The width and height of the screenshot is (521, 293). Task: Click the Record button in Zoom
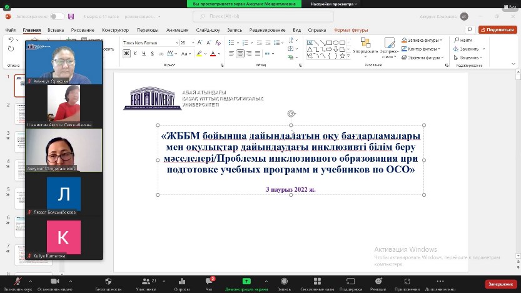pyautogui.click(x=284, y=282)
